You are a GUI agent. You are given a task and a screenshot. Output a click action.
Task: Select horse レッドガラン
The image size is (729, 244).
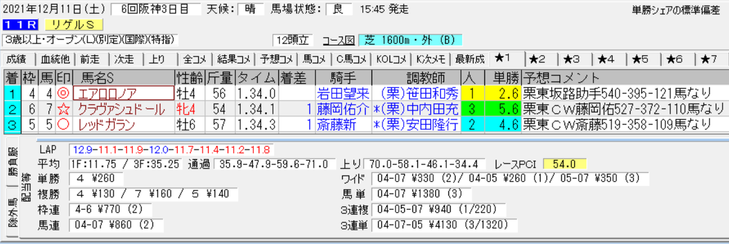click(123, 125)
